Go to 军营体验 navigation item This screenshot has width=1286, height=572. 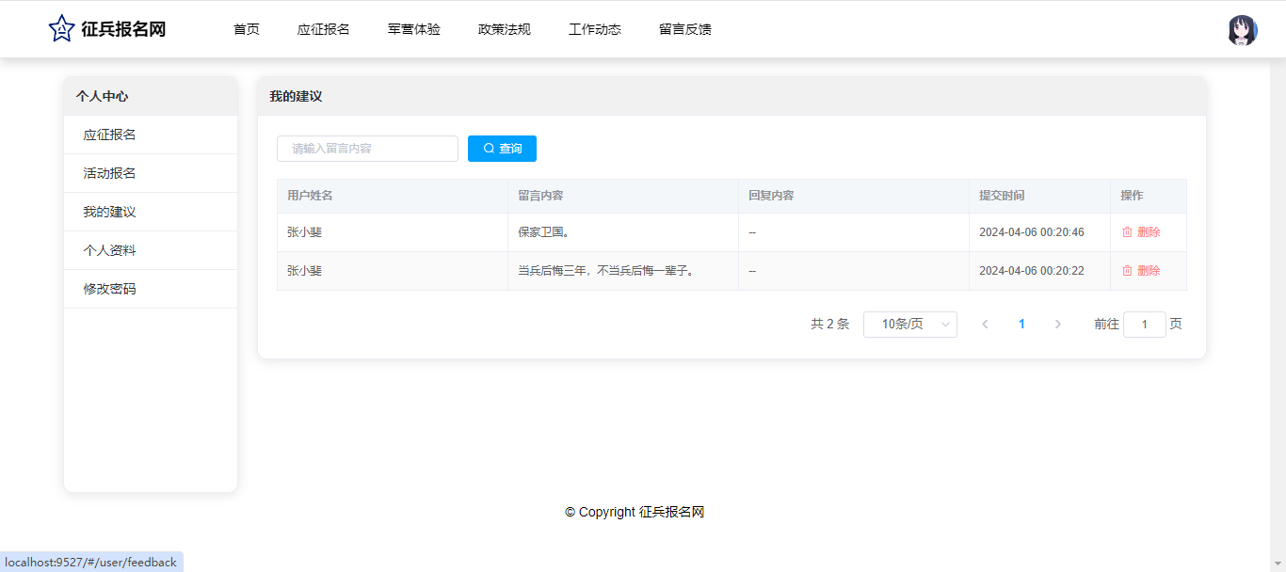(x=414, y=29)
